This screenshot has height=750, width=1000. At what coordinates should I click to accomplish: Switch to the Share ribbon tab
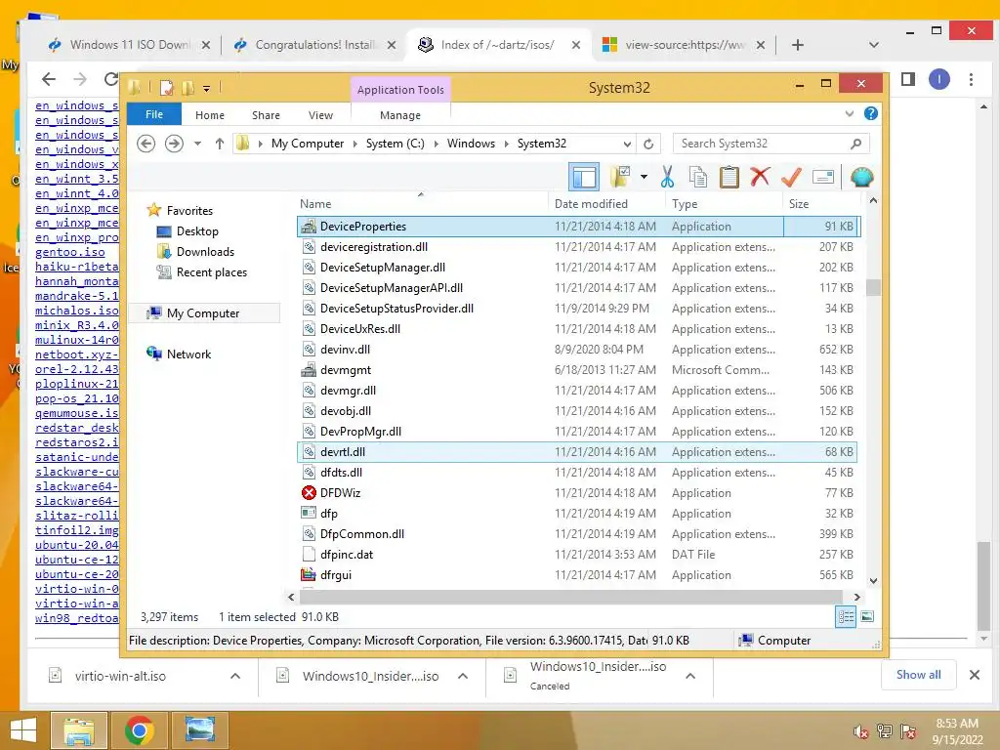pyautogui.click(x=266, y=115)
